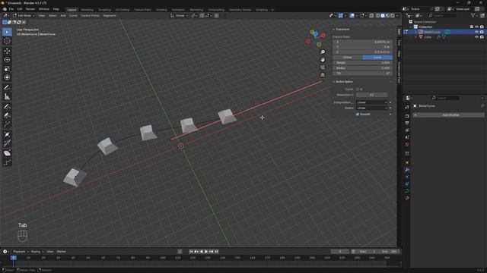487x273 pixels.
Task: Switch to the Modeling workspace tab
Action: [87, 10]
